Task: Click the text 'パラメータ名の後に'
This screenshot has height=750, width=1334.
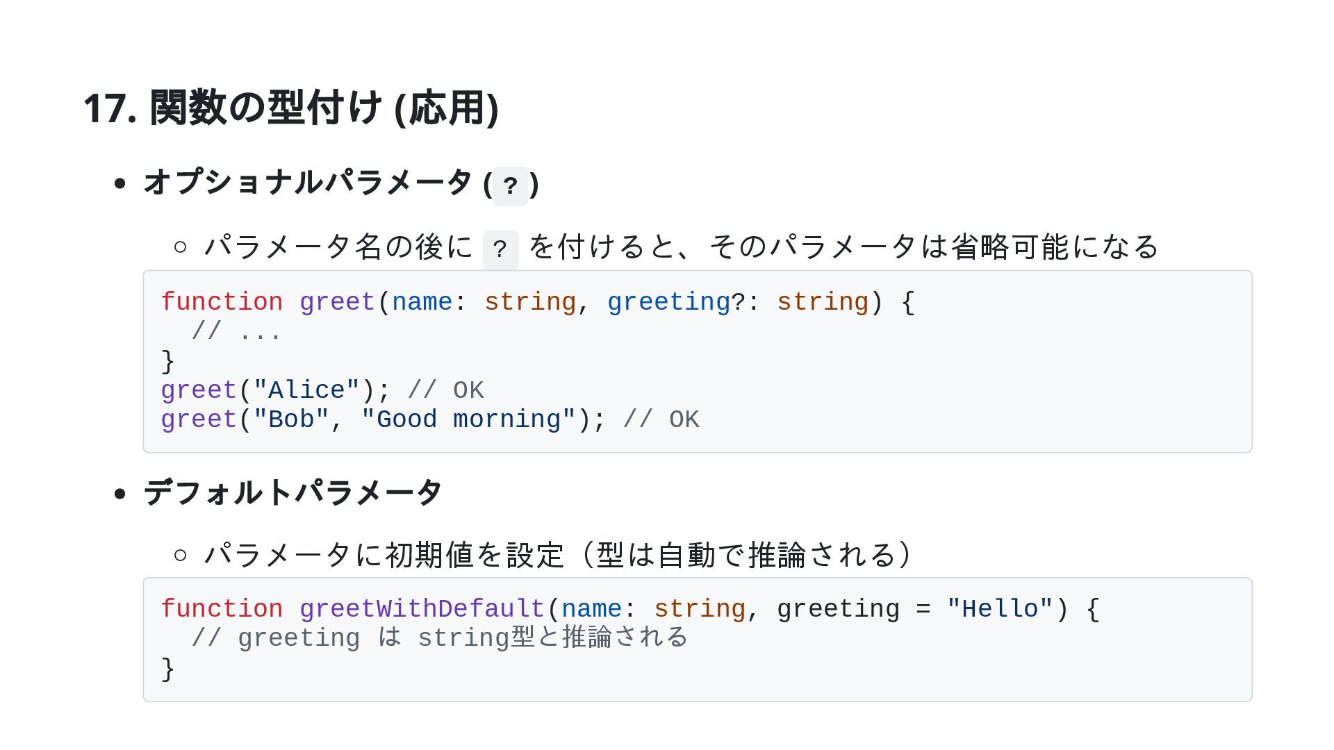Action: (x=338, y=247)
